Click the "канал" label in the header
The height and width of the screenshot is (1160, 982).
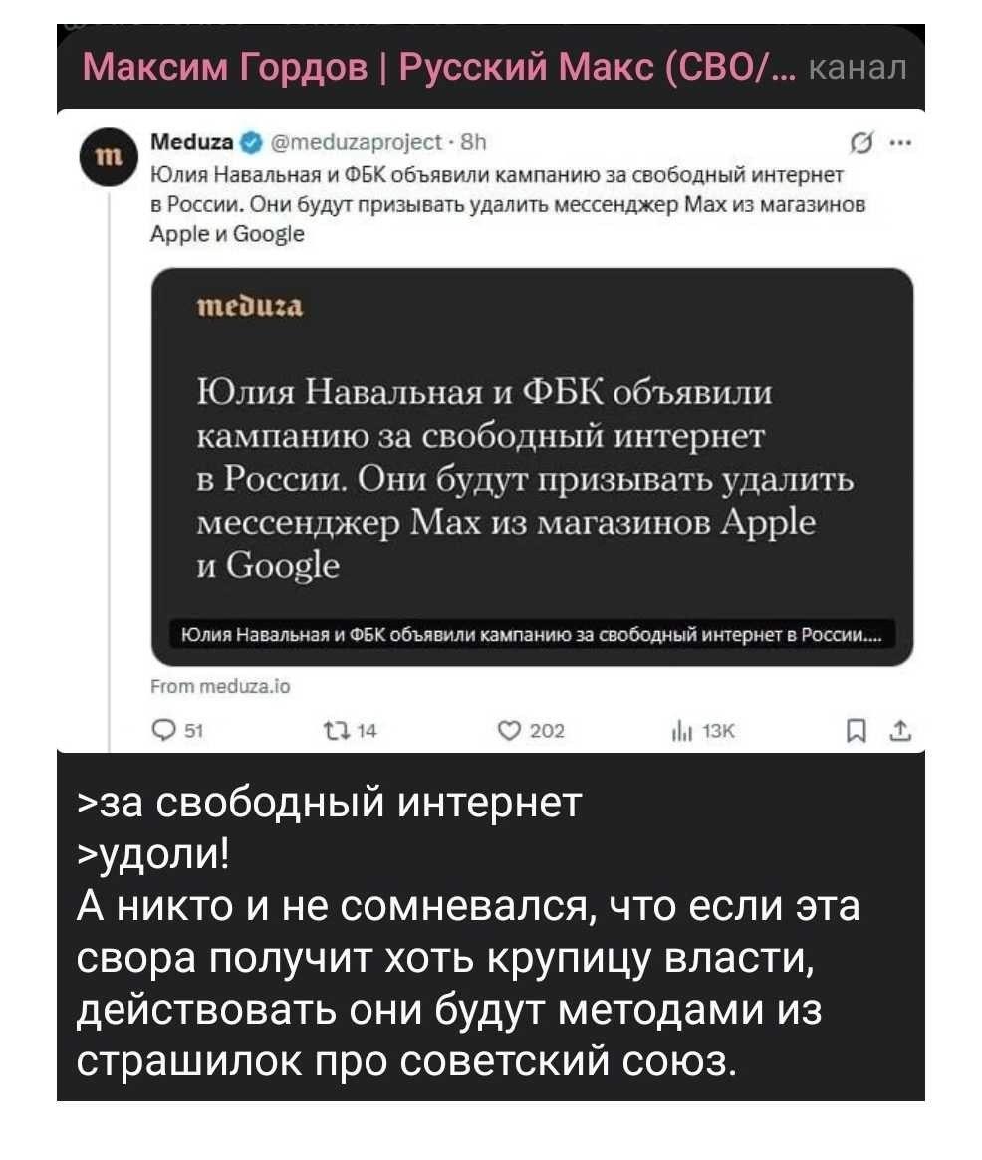[x=860, y=68]
